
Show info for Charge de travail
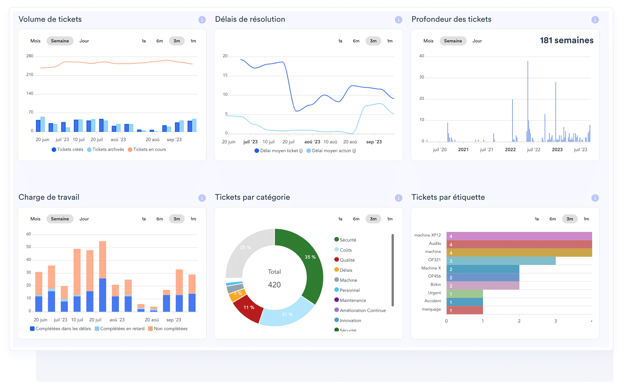pyautogui.click(x=202, y=198)
